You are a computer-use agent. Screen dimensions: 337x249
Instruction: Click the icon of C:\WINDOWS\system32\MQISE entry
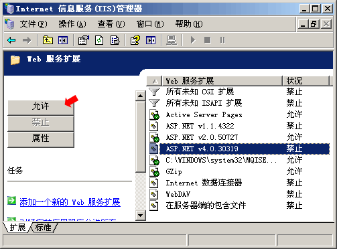pos(154,160)
